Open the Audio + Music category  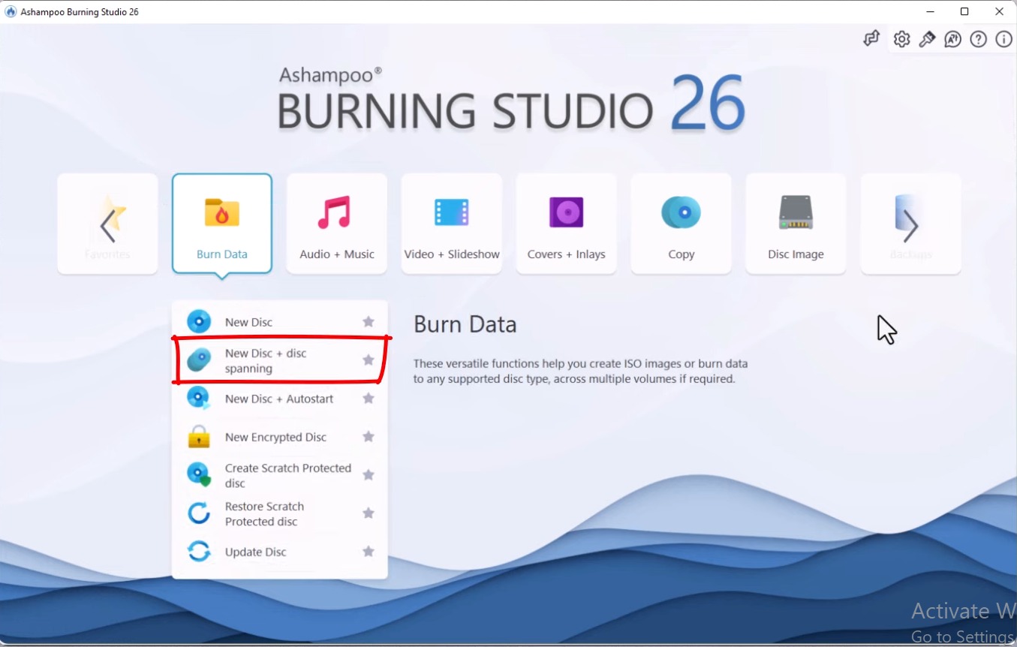(337, 224)
